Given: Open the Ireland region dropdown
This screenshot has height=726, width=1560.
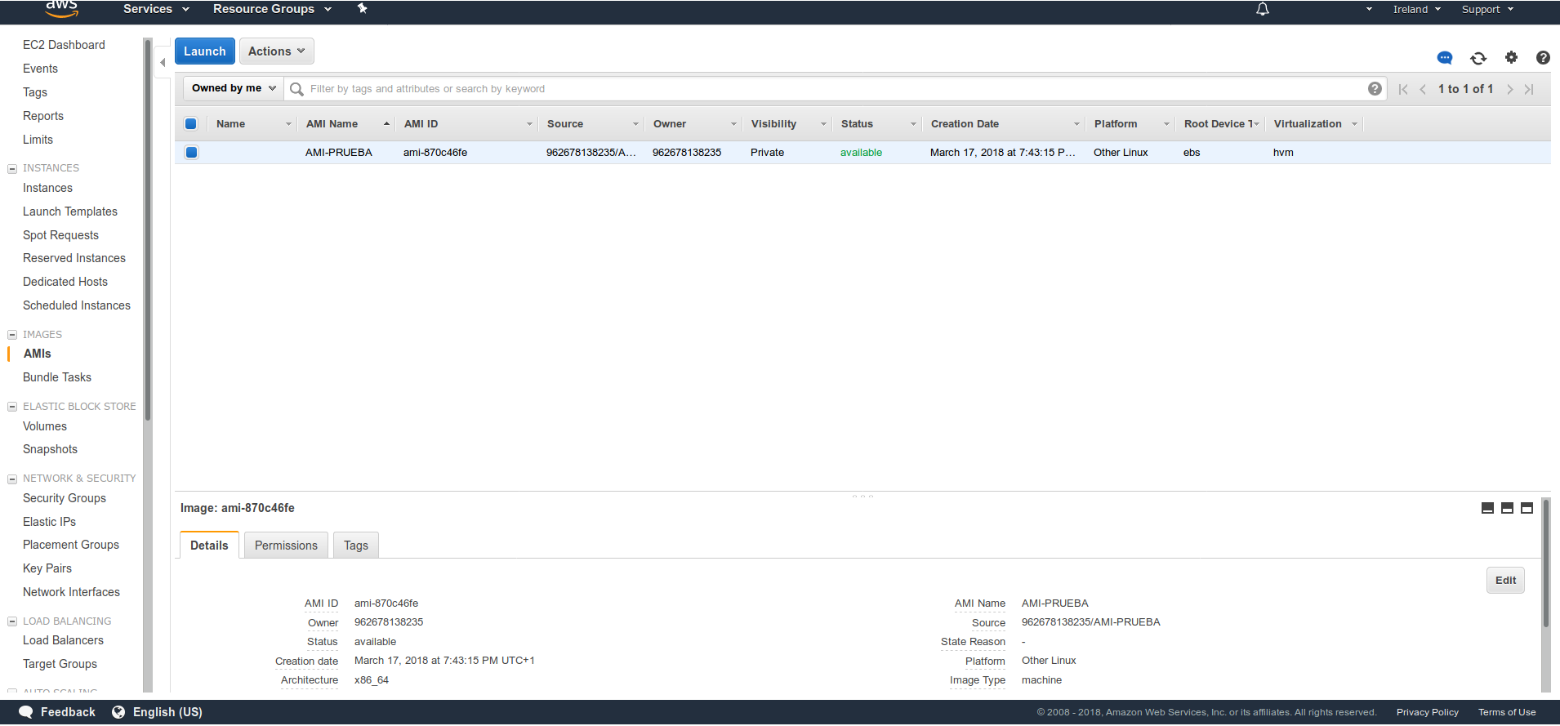Looking at the screenshot, I should tap(1416, 10).
